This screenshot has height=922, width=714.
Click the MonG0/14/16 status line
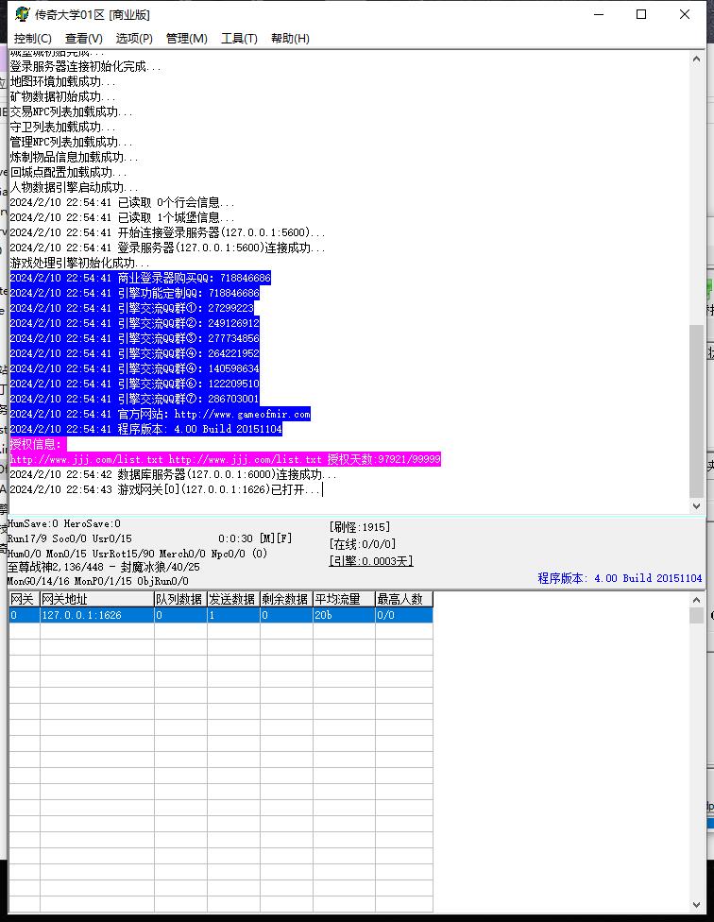(x=97, y=581)
